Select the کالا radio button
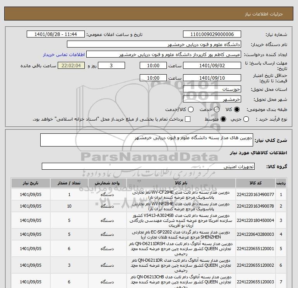The width and height of the screenshot is (298, 288). click(x=237, y=109)
